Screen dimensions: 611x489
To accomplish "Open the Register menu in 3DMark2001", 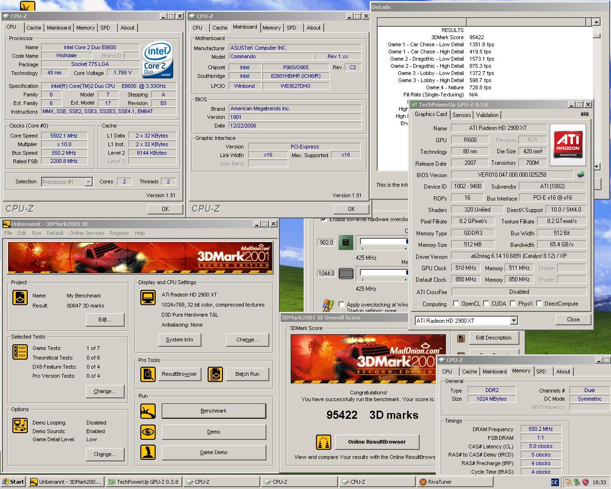I will (x=119, y=233).
